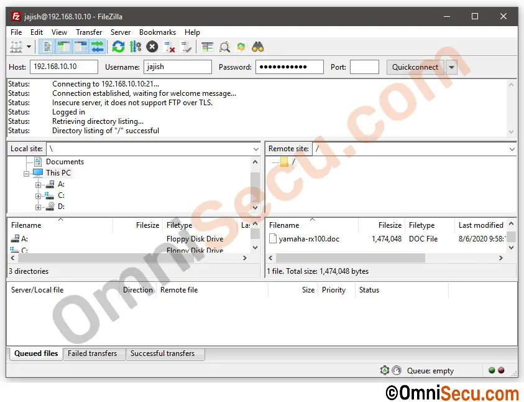This screenshot has height=402, width=524.
Task: Select the D: drive tree item
Action: (x=61, y=207)
